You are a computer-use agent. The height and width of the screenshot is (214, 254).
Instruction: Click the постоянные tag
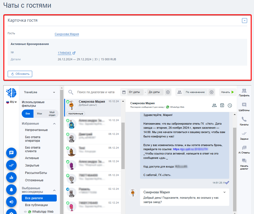[x=76, y=114]
